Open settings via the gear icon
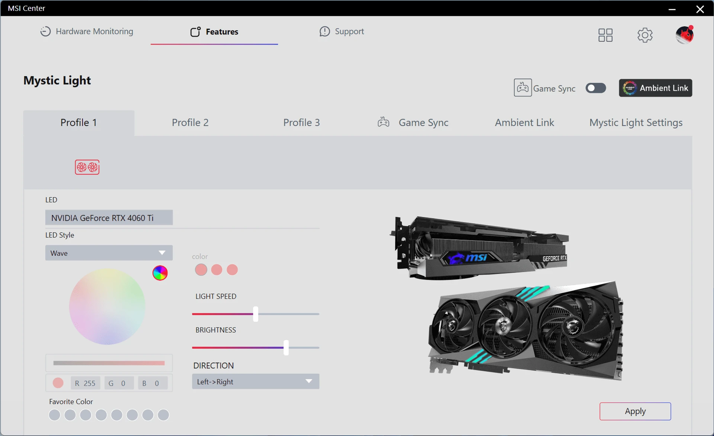 [645, 35]
